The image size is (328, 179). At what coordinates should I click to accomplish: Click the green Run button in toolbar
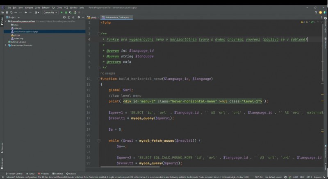coord(61,13)
